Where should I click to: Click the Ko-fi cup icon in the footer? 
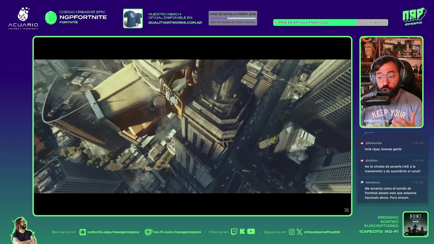tap(149, 232)
